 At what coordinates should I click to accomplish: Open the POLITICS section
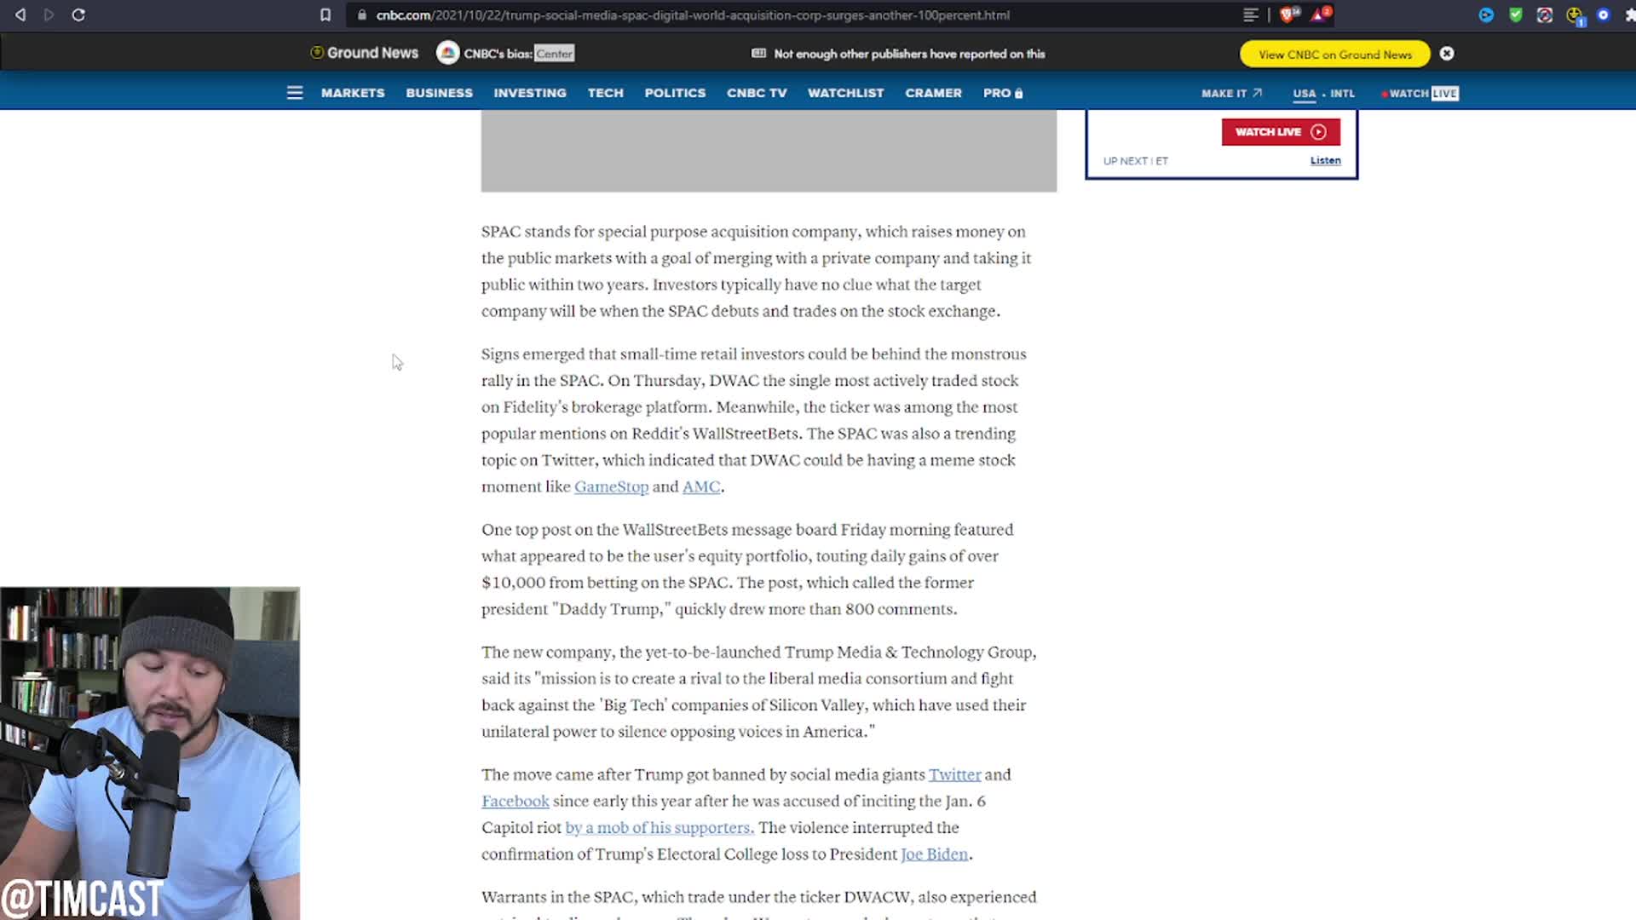[x=675, y=93]
